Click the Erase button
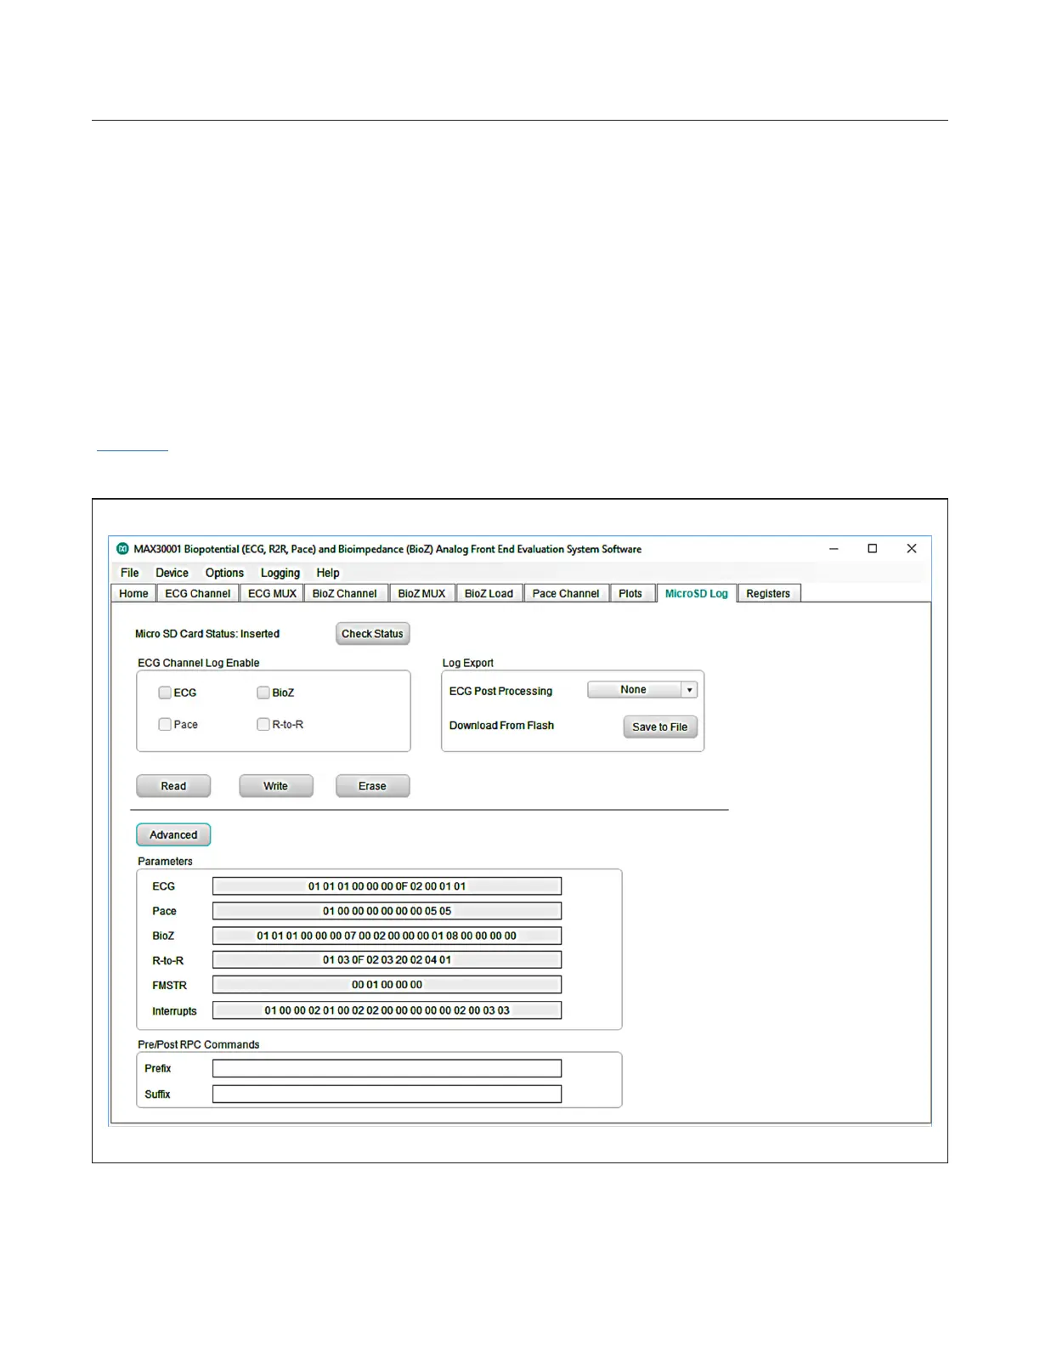 coord(372,786)
